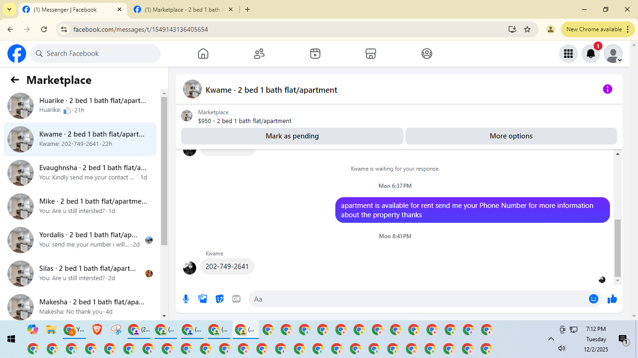Open Copilot in the taskbar

(x=32, y=330)
